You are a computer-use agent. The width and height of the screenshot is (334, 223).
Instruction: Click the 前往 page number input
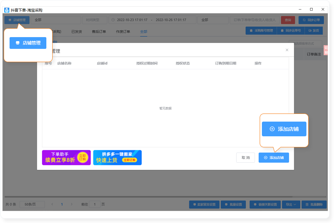(95, 205)
